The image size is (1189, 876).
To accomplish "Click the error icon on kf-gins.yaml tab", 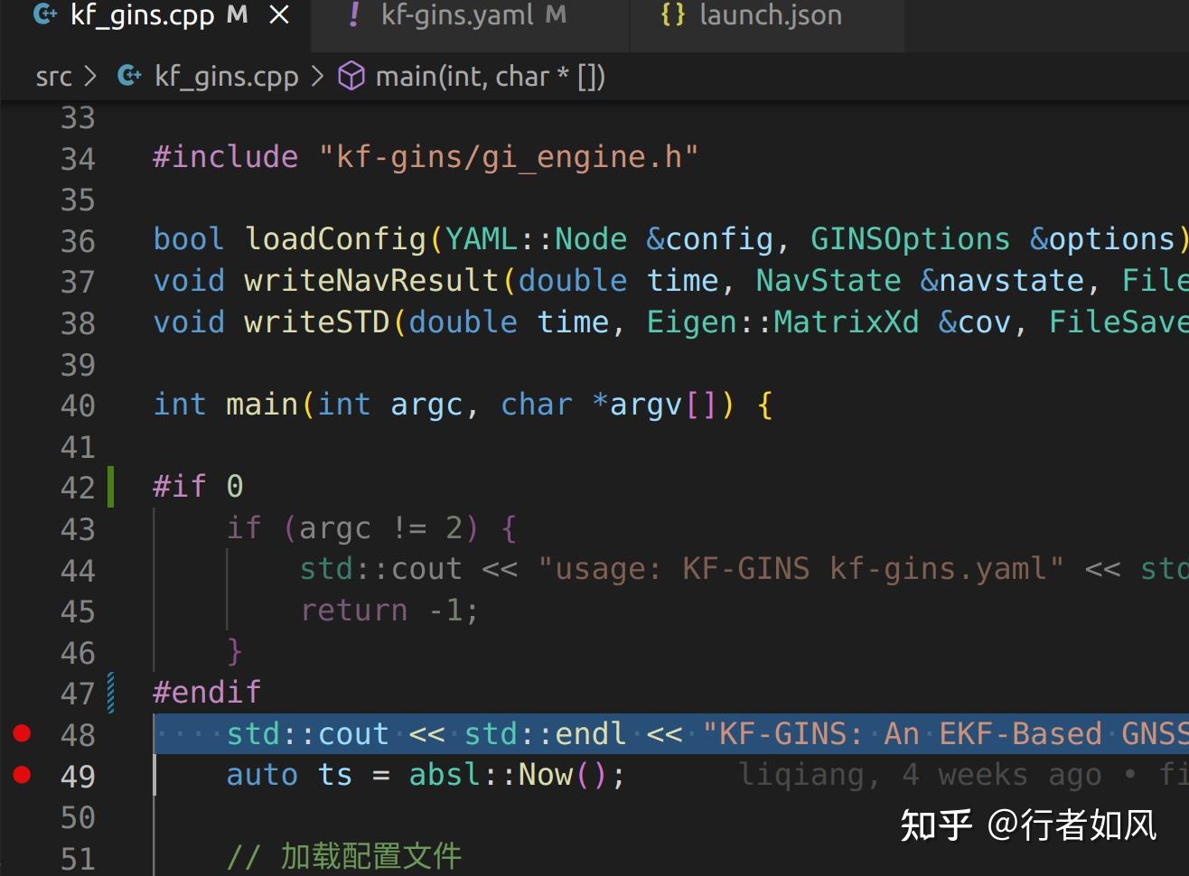I will (352, 14).
